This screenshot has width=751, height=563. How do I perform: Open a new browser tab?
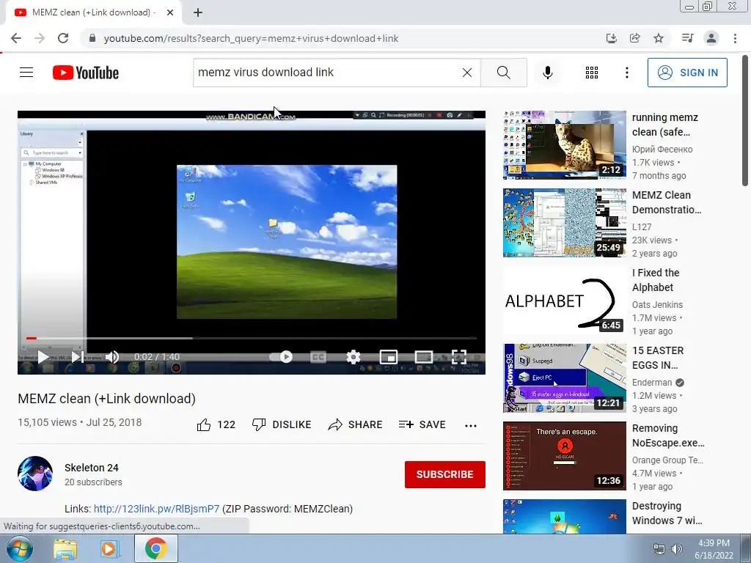click(198, 12)
